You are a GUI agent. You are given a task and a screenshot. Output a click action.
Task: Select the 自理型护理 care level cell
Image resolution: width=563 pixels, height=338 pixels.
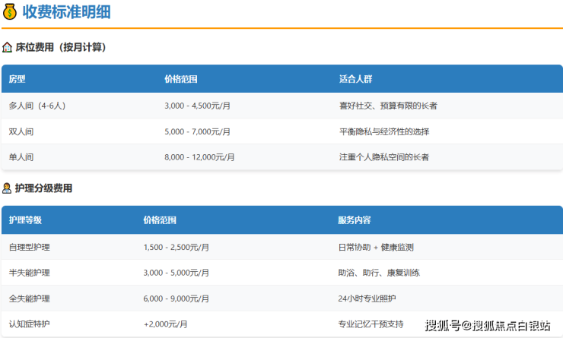coord(30,247)
